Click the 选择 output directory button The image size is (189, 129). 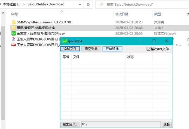click(x=167, y=124)
